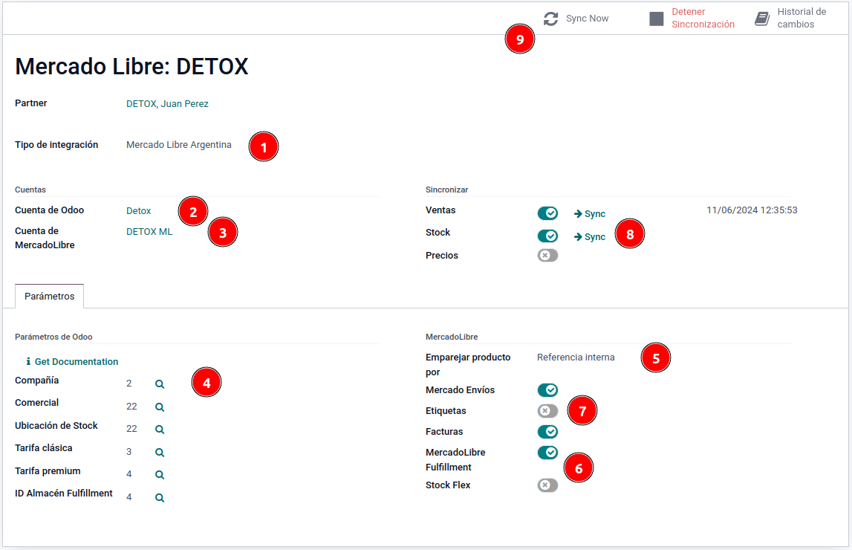The width and height of the screenshot is (852, 550).
Task: Click the Comercial value 22
Action: (131, 407)
